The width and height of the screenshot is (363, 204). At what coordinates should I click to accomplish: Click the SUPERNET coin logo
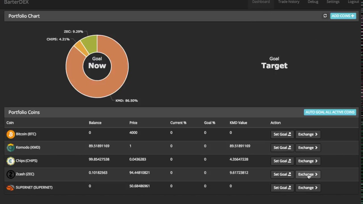pos(10,188)
